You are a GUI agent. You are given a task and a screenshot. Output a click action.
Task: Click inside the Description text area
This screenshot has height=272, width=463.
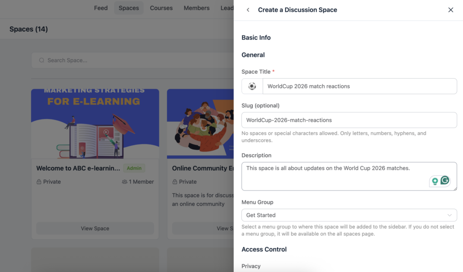[349, 176]
